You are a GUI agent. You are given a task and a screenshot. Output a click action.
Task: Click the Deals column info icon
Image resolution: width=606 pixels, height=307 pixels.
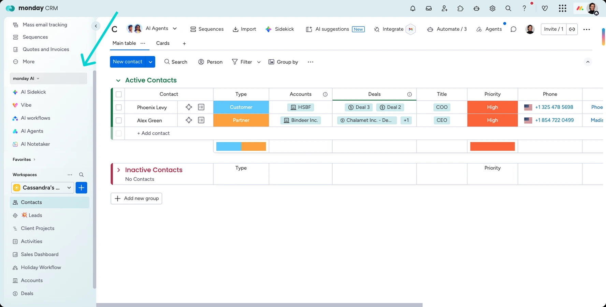409,94
